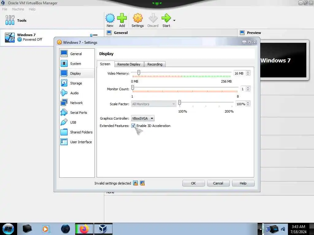Open the File menu

click(x=5, y=9)
